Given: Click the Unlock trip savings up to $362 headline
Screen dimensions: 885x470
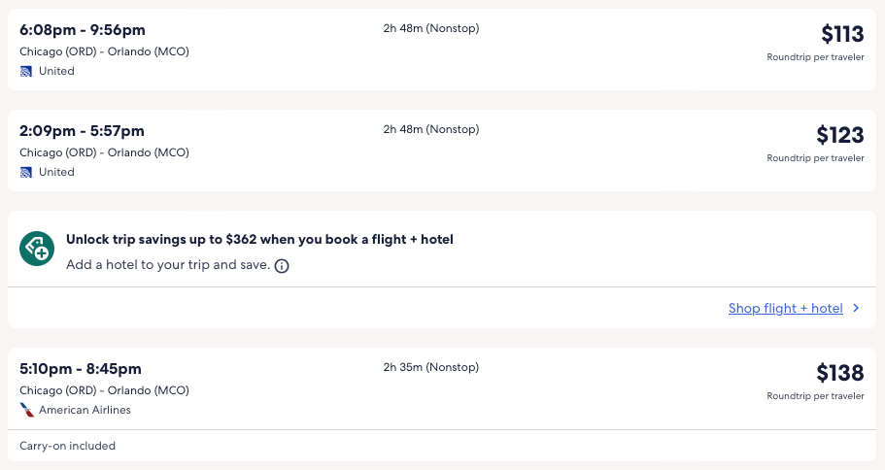Looking at the screenshot, I should click(x=259, y=239).
